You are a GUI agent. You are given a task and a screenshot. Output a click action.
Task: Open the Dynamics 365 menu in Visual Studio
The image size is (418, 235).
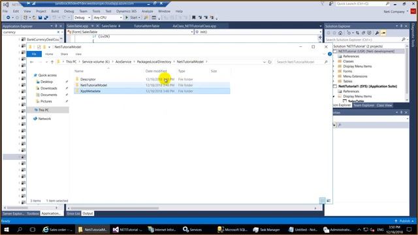coord(126,11)
